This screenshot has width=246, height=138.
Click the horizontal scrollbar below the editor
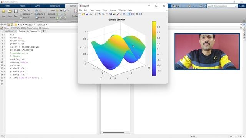coord(114,133)
